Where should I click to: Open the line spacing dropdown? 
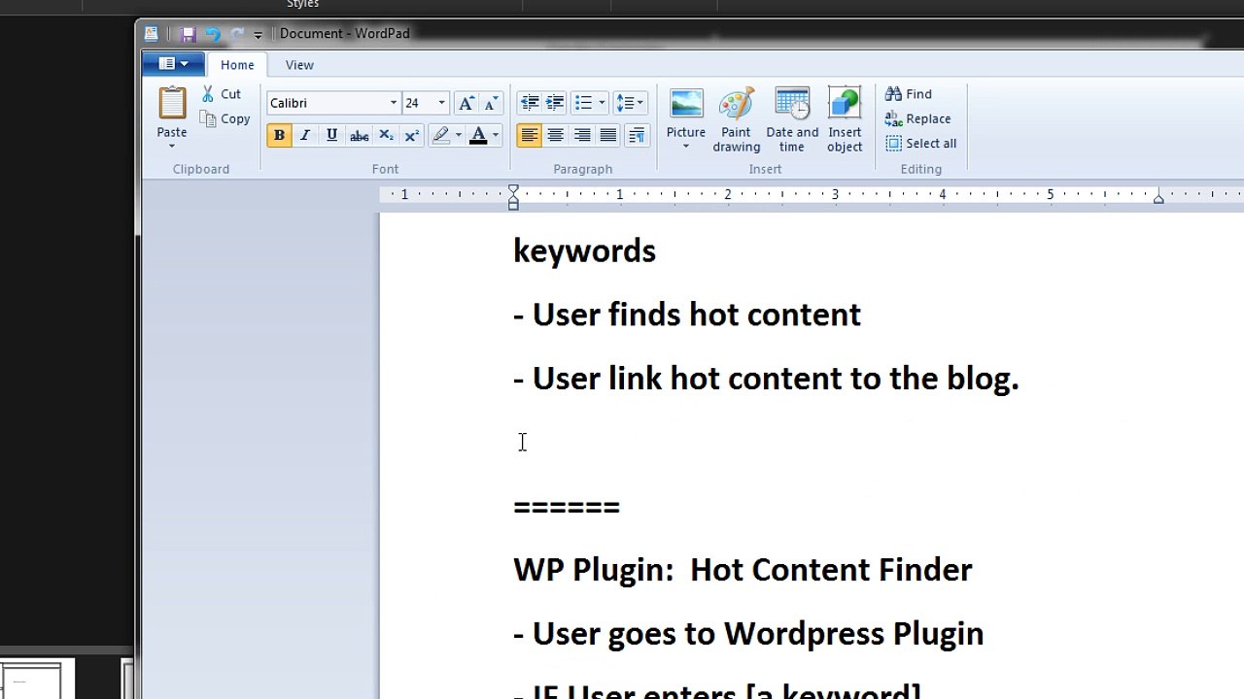pyautogui.click(x=630, y=103)
